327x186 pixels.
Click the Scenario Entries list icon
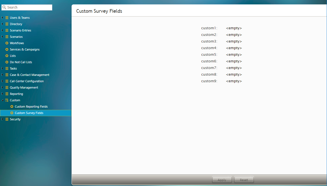(x=7, y=30)
